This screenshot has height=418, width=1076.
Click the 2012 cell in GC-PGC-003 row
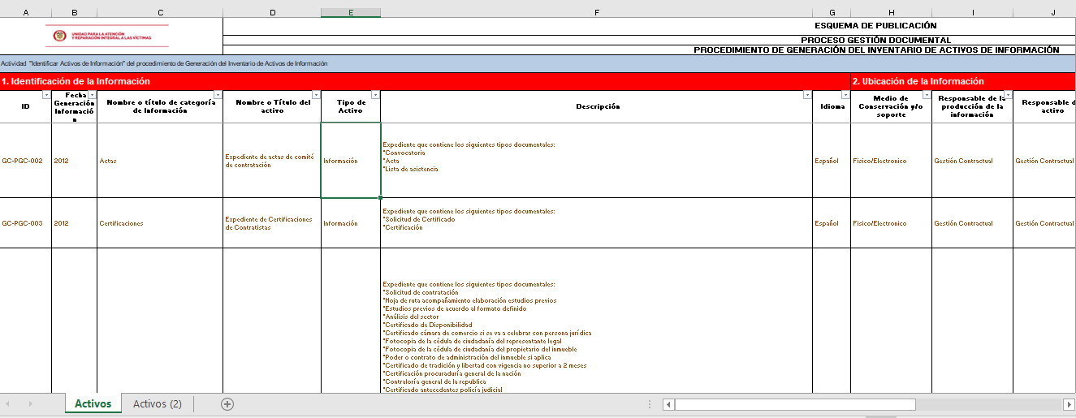(74, 223)
